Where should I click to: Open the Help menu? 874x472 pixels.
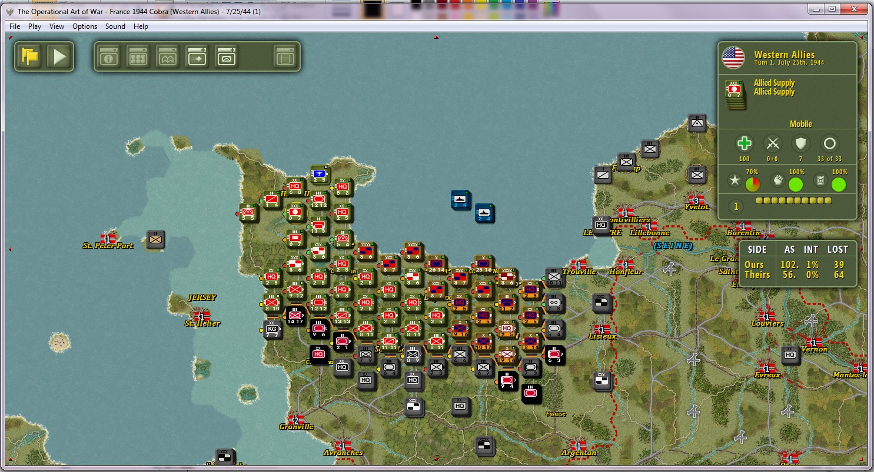tap(141, 26)
